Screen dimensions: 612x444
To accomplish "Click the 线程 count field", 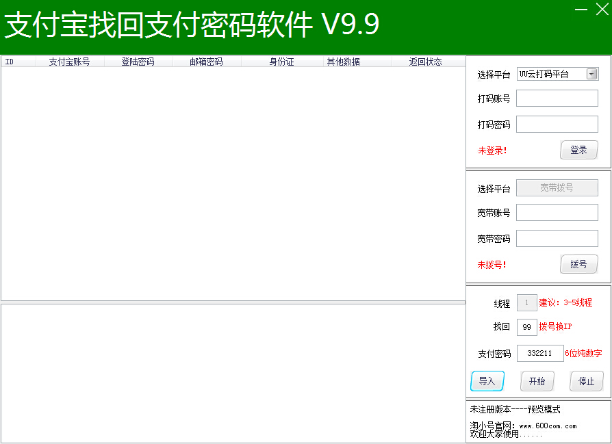I will pyautogui.click(x=526, y=303).
